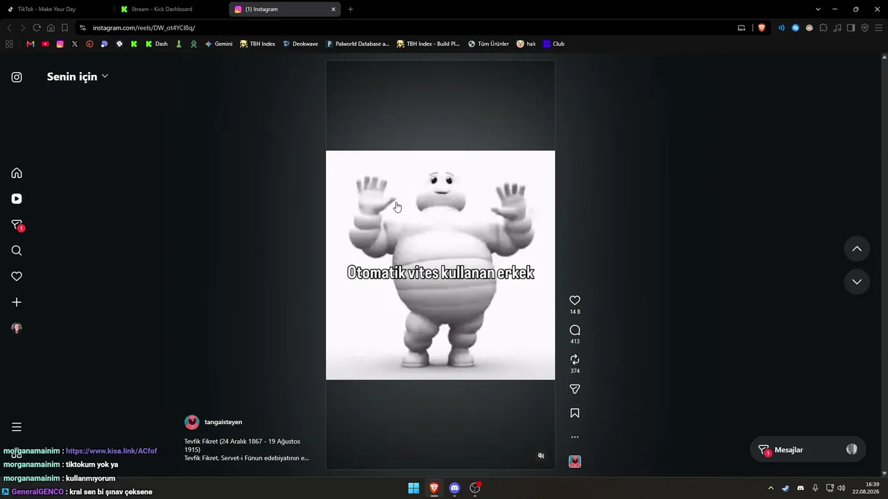Reload the current page

[x=37, y=28]
